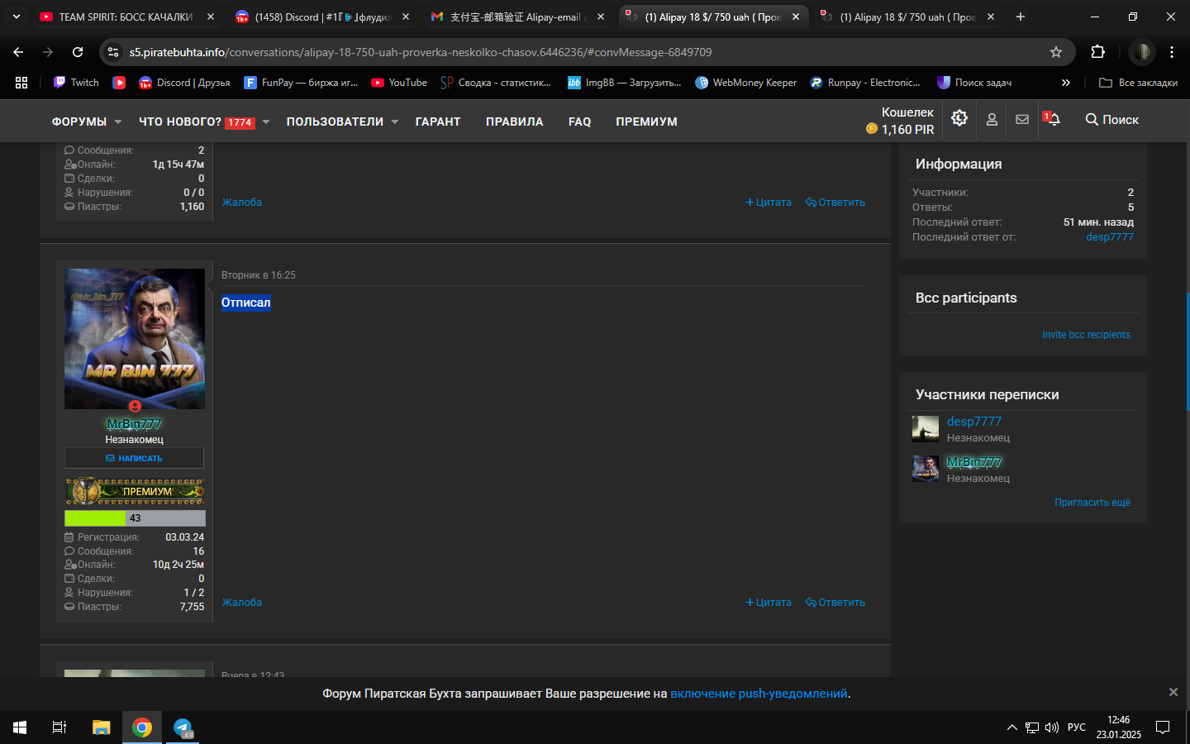The height and width of the screenshot is (744, 1190).
Task: Open the Chrome extensions puzzle icon
Action: tap(1097, 52)
